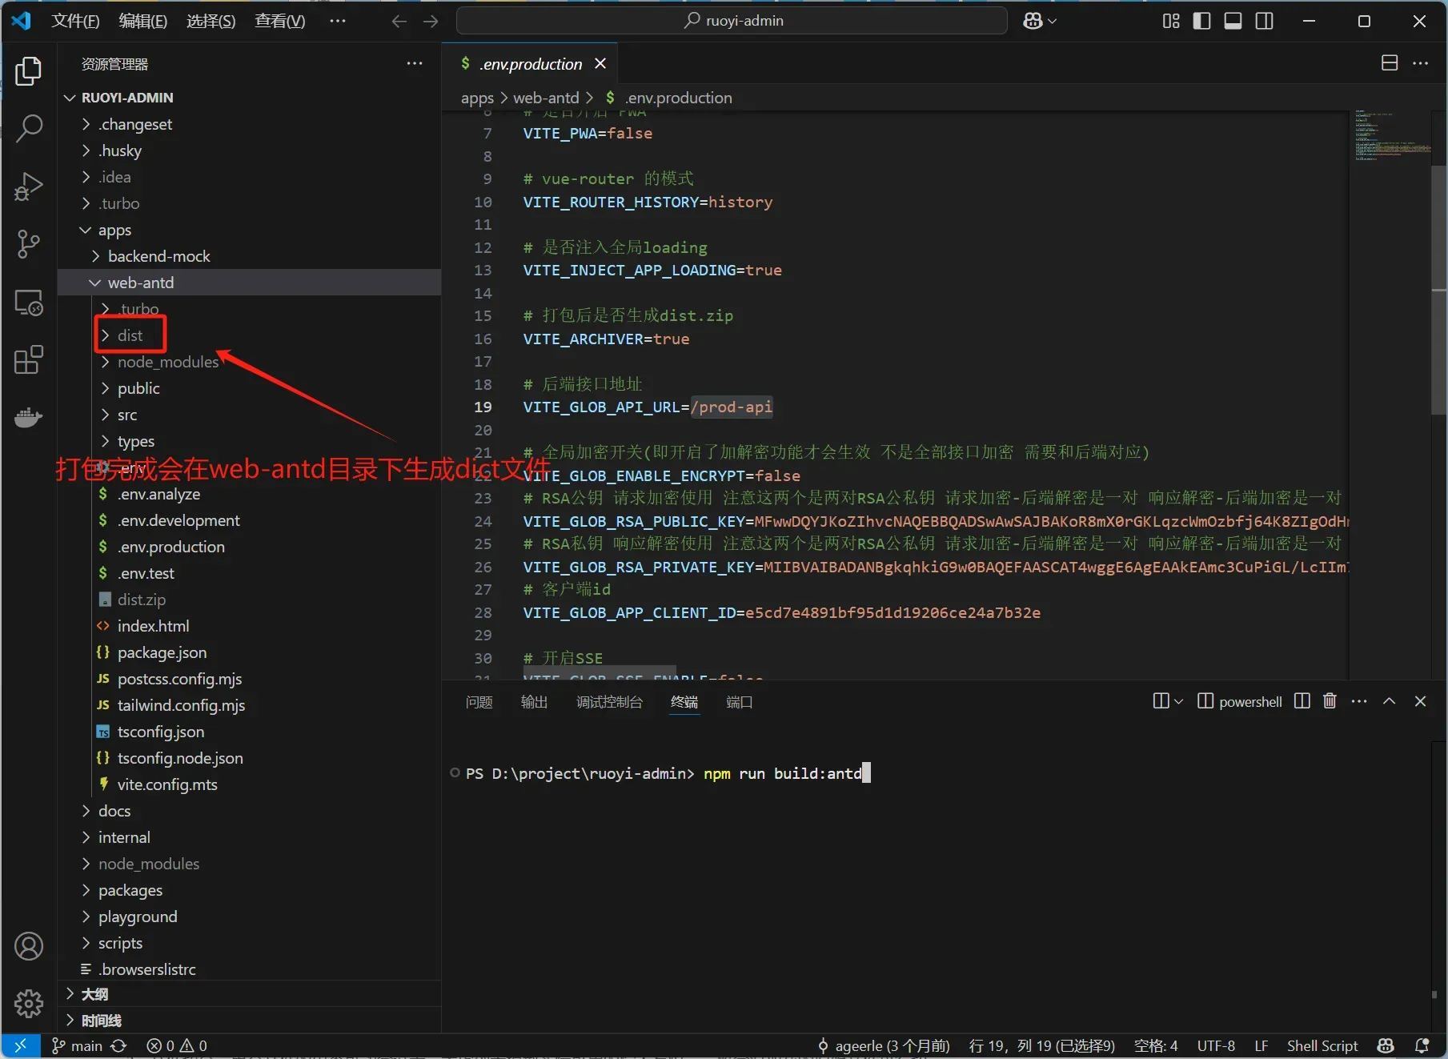Open the Docker view in activity bar
Image resolution: width=1448 pixels, height=1059 pixels.
tap(29, 417)
